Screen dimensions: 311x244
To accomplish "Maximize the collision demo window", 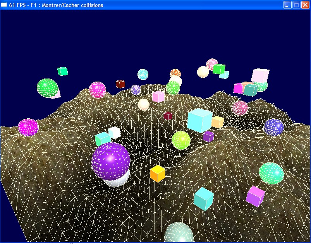I will click(296, 5).
